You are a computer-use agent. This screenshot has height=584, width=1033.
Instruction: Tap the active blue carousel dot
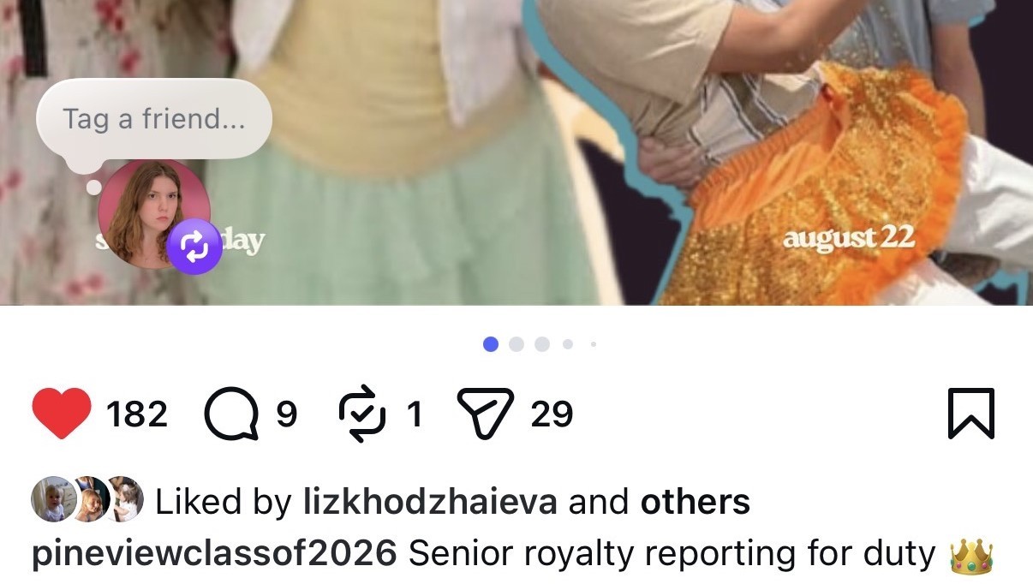pos(491,344)
